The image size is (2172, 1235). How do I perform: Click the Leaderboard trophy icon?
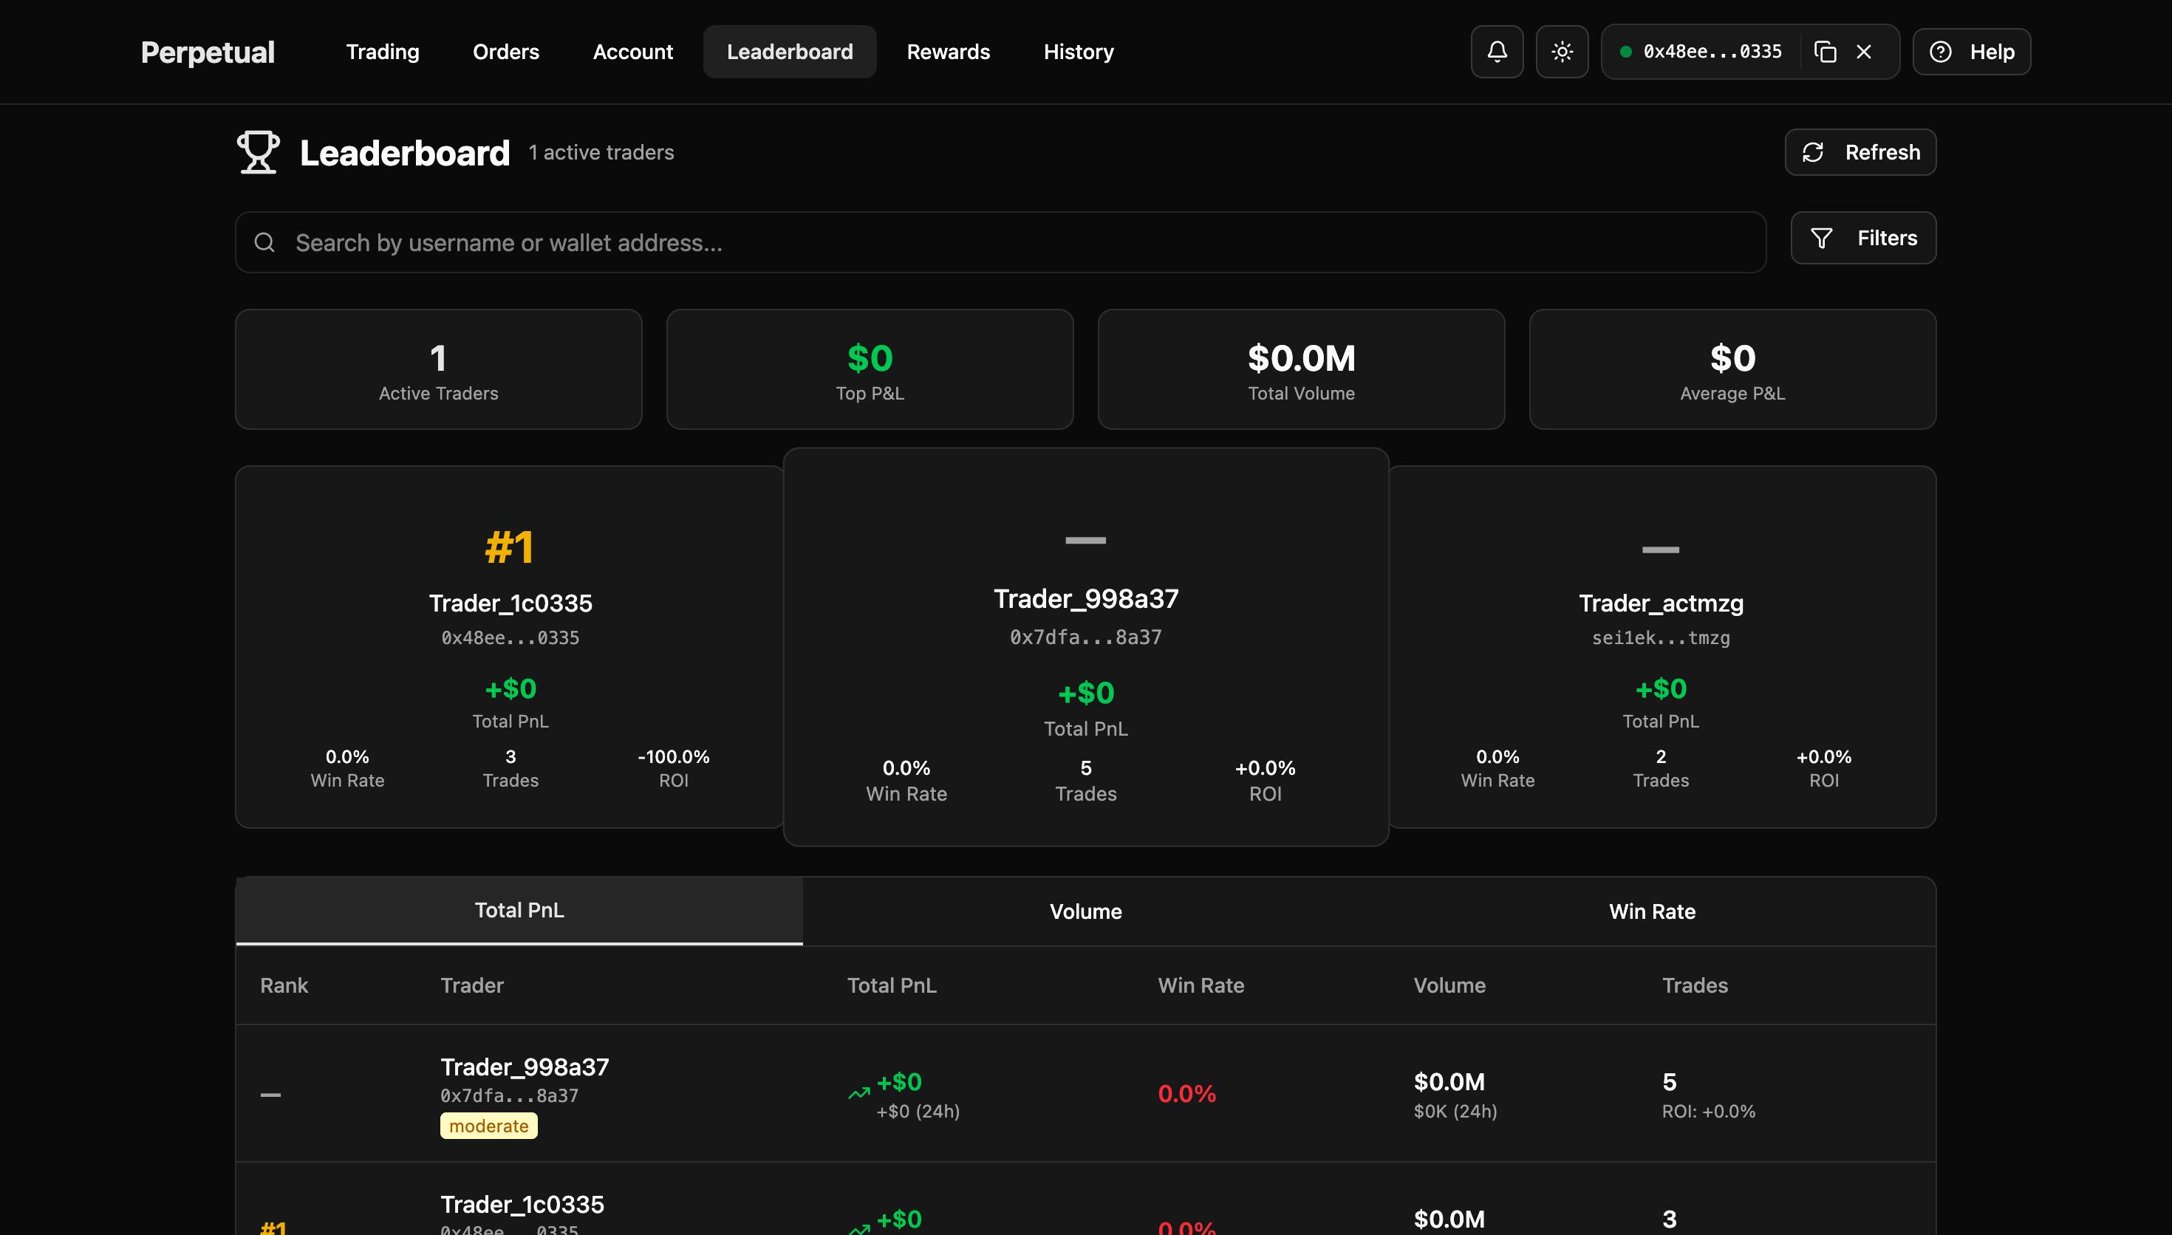click(258, 152)
